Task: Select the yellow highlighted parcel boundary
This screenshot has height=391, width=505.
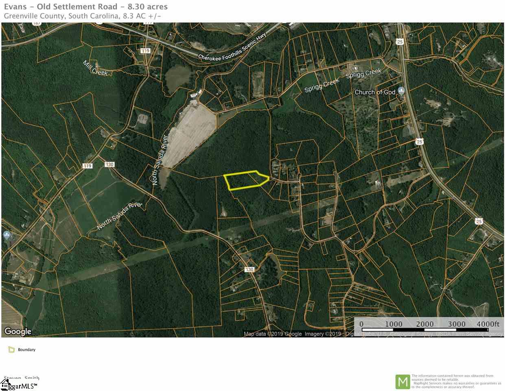Action: 247,180
